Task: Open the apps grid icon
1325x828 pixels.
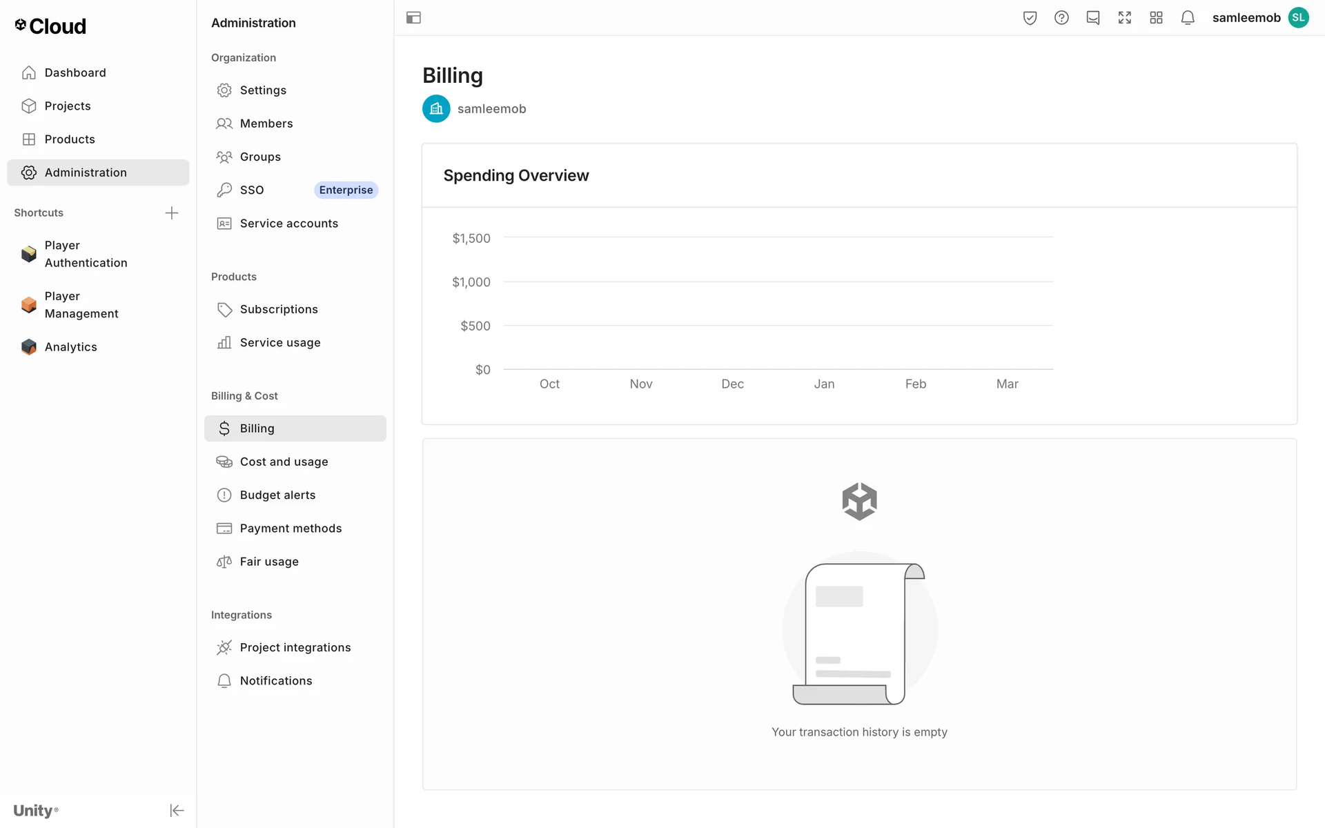Action: click(x=1156, y=18)
